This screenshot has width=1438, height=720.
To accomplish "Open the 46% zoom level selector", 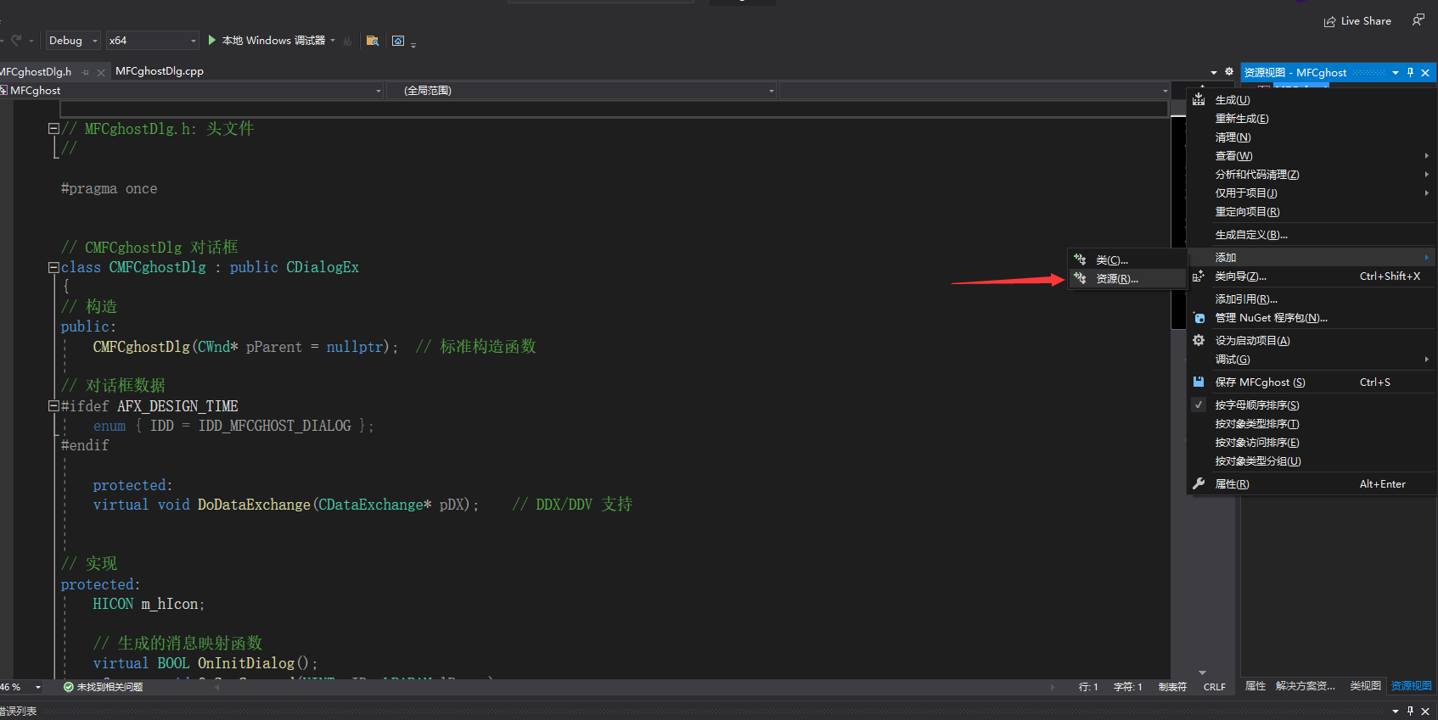I will tap(21, 687).
